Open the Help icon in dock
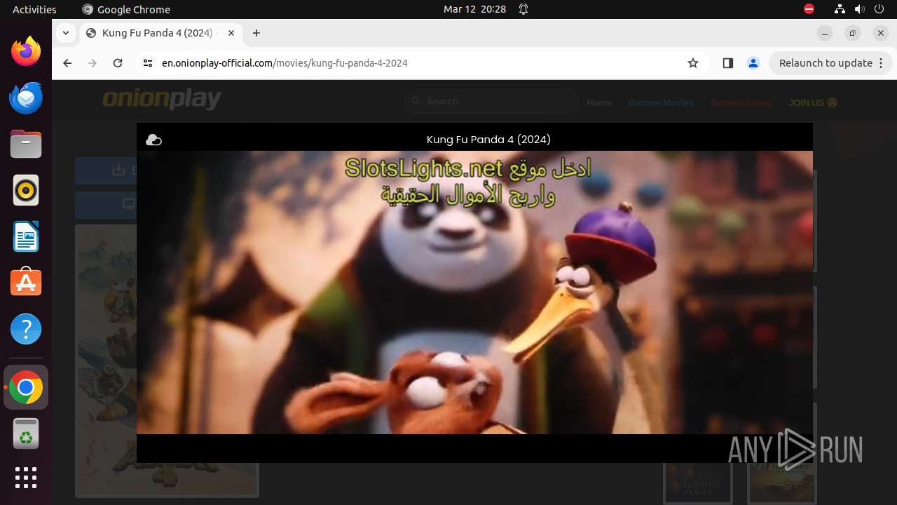897x505 pixels. pyautogui.click(x=26, y=329)
